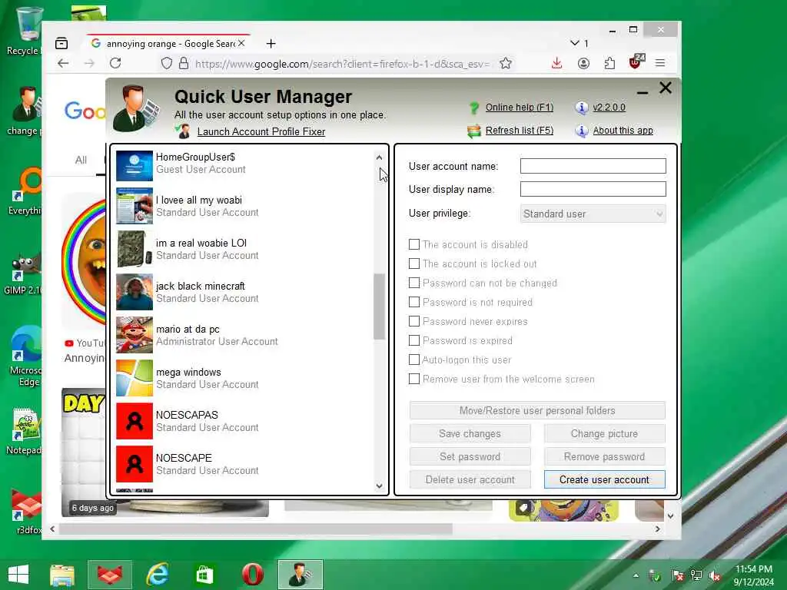The image size is (787, 590).
Task: Open the User privilege dropdown
Action: point(593,214)
